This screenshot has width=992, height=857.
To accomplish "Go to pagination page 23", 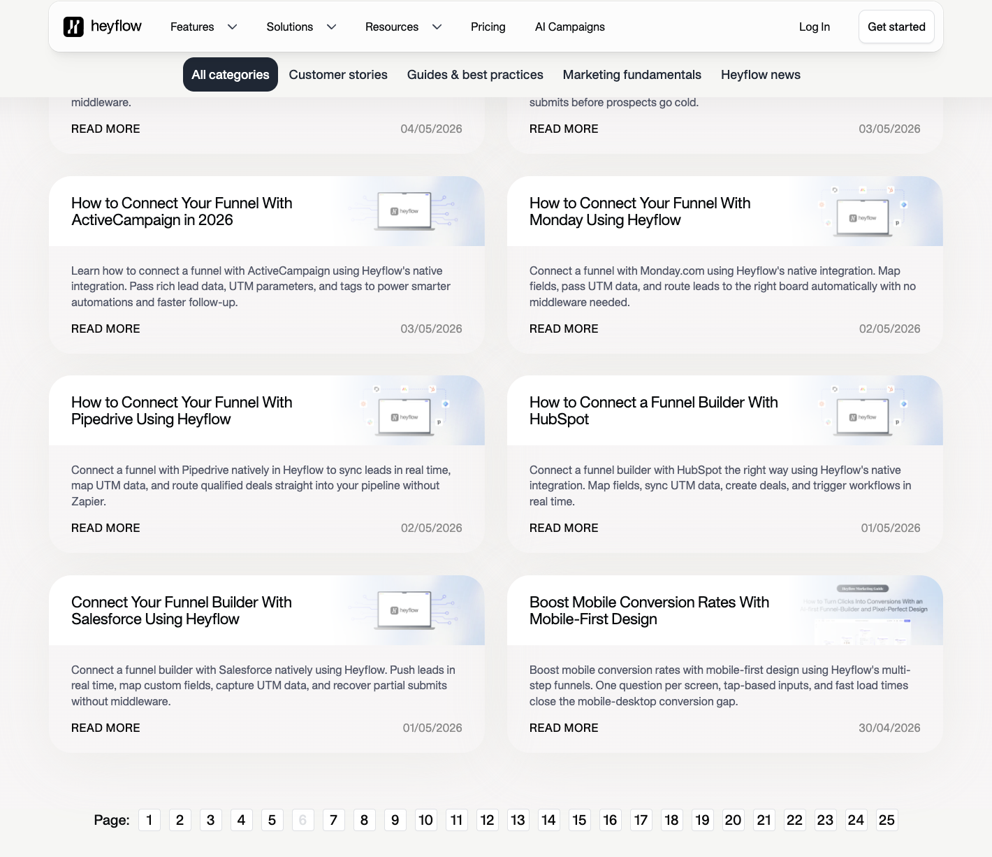I will pos(826,820).
